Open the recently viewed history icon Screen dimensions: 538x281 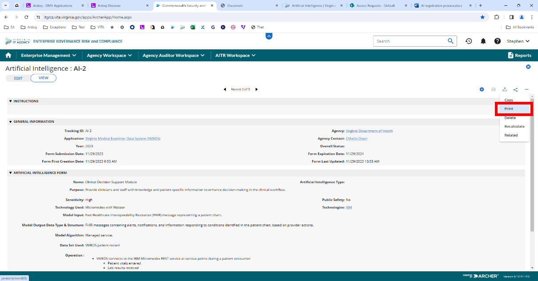point(469,41)
